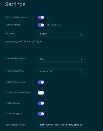103x131 pixels.
Task: Click the 't t' shortcut hint
Action: pos(48,18)
